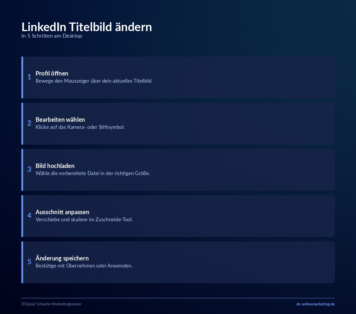The width and height of the screenshot is (356, 314).
Task: Click the text "Verschiebe und skaliere im Zuschneide-Tool."
Action: 84,220
